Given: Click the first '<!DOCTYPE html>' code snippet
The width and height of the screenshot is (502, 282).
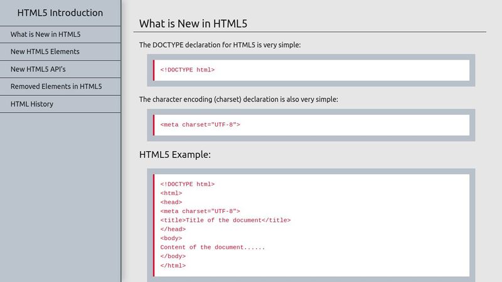Looking at the screenshot, I should [187, 70].
